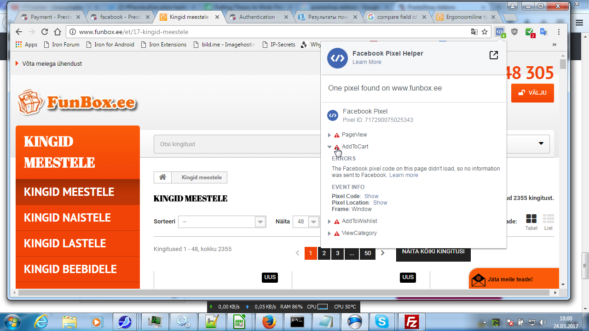The width and height of the screenshot is (589, 331).
Task: Switch to the Authentication tab
Action: tap(257, 17)
